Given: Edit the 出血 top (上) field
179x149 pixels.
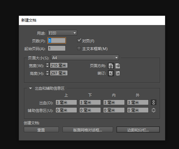Looking at the screenshot, I should tap(66, 102).
